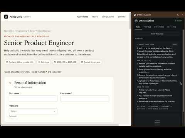The height and width of the screenshot is (138, 185).
Task: Click the drag handle at autofill panel bottom
Action: 157,122
